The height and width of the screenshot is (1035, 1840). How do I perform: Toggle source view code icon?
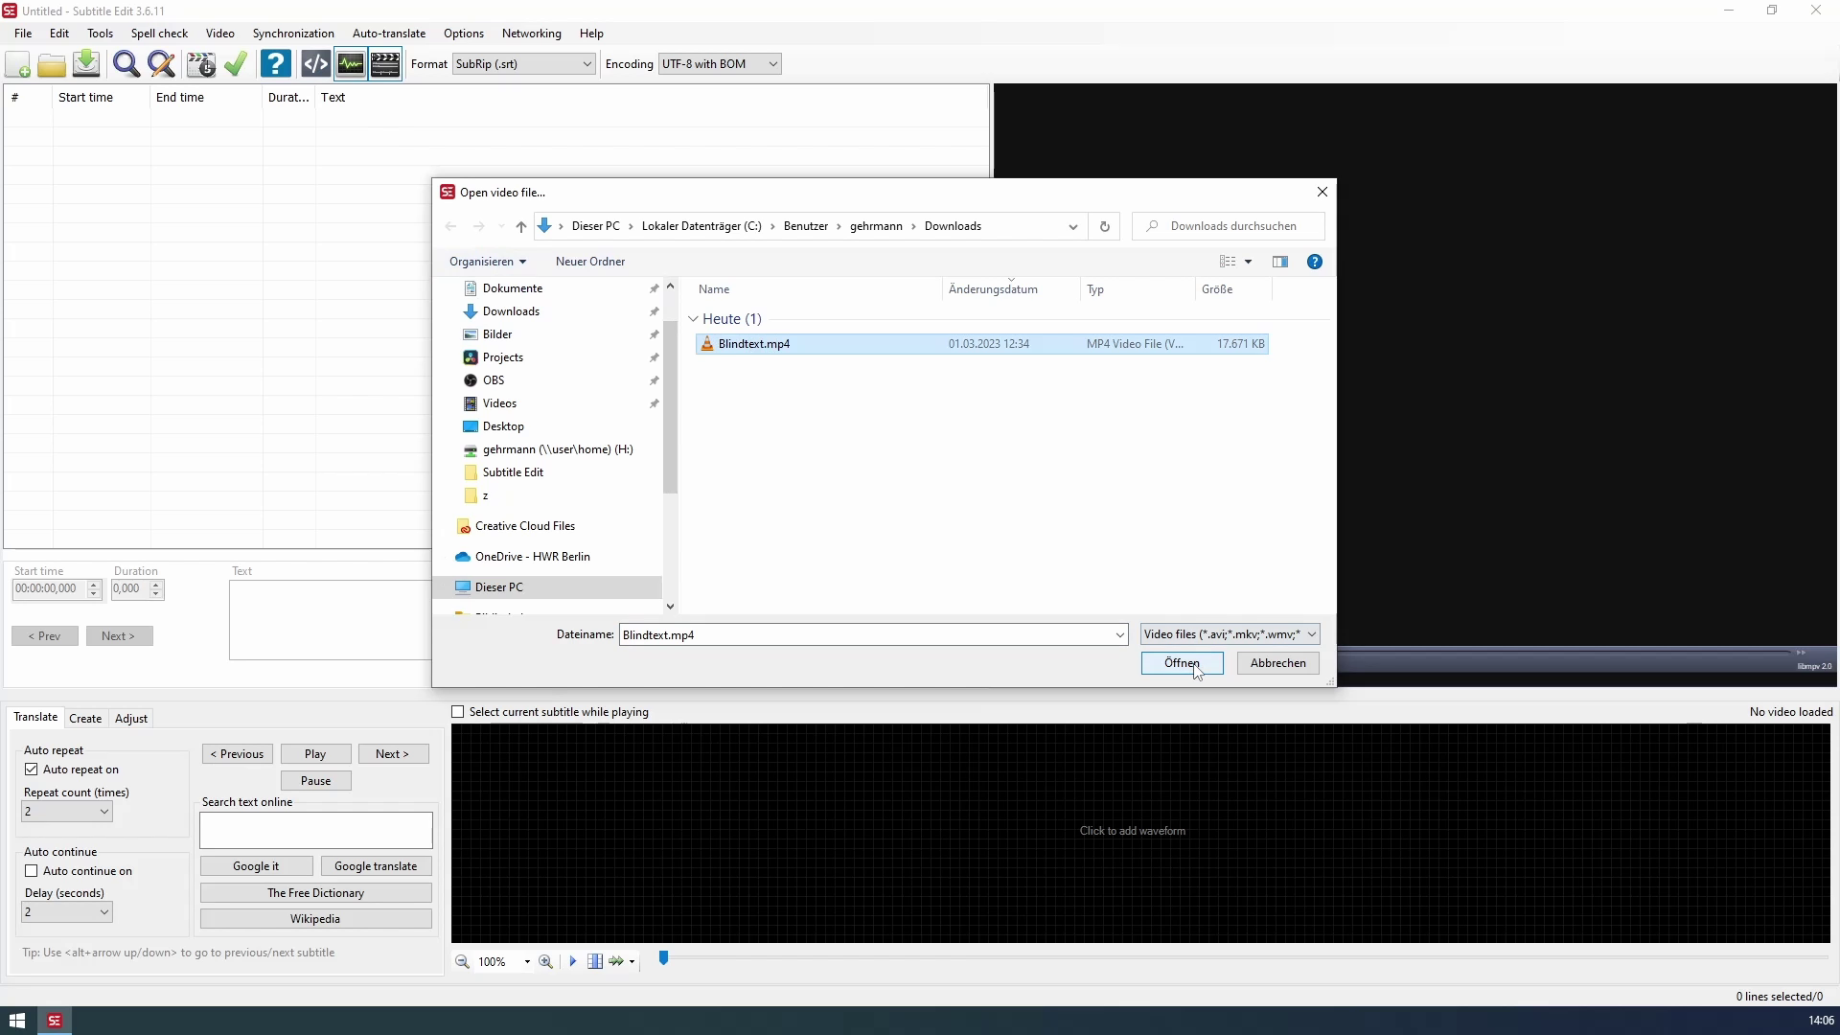[x=315, y=64]
